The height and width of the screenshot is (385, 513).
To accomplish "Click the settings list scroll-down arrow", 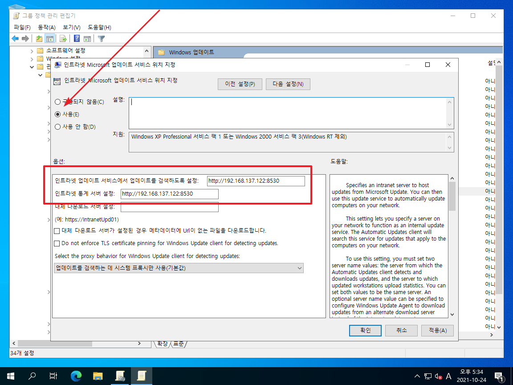I will tap(499, 327).
